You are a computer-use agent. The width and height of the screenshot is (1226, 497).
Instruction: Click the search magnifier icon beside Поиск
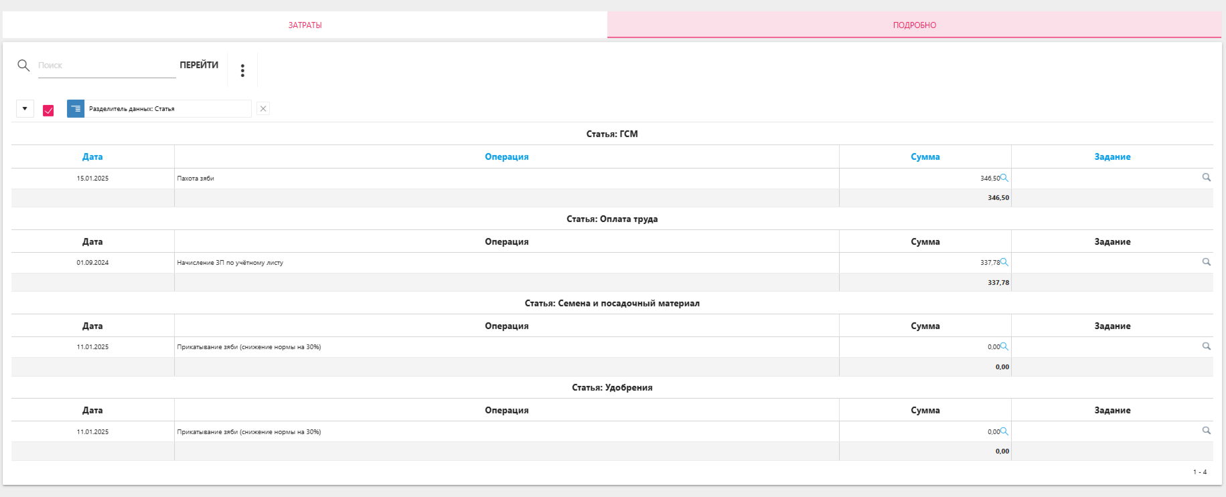[x=23, y=65]
